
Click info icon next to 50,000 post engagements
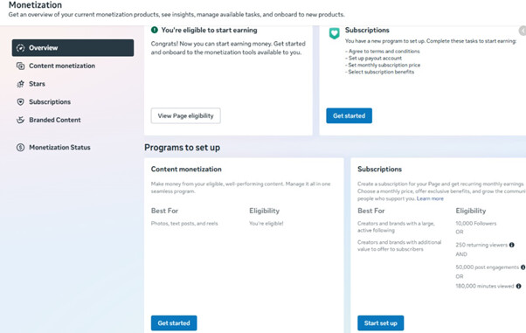523,267
